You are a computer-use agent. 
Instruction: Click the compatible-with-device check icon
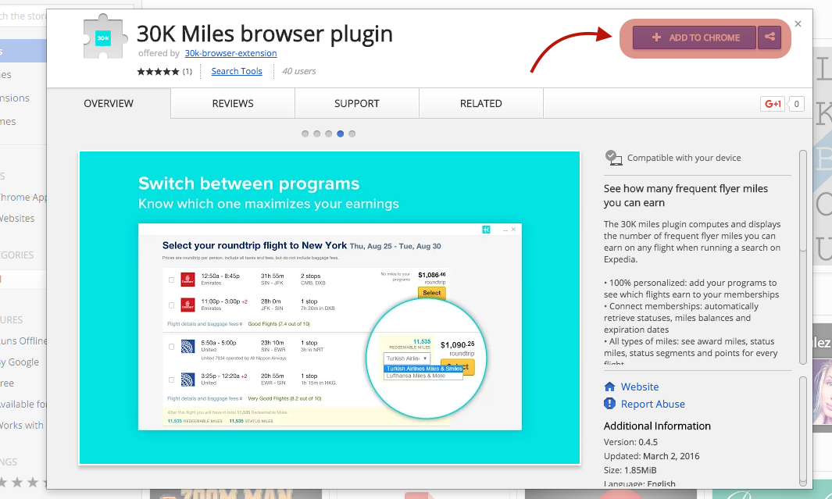pyautogui.click(x=613, y=158)
